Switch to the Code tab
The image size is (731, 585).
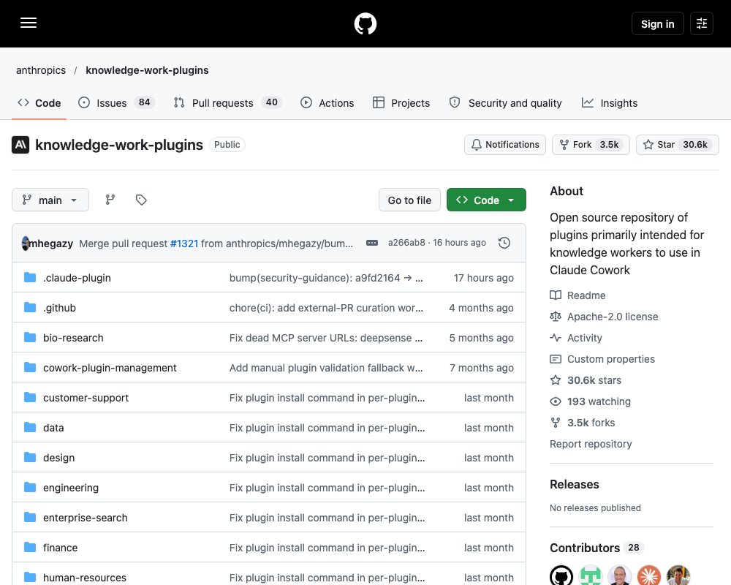click(x=39, y=102)
